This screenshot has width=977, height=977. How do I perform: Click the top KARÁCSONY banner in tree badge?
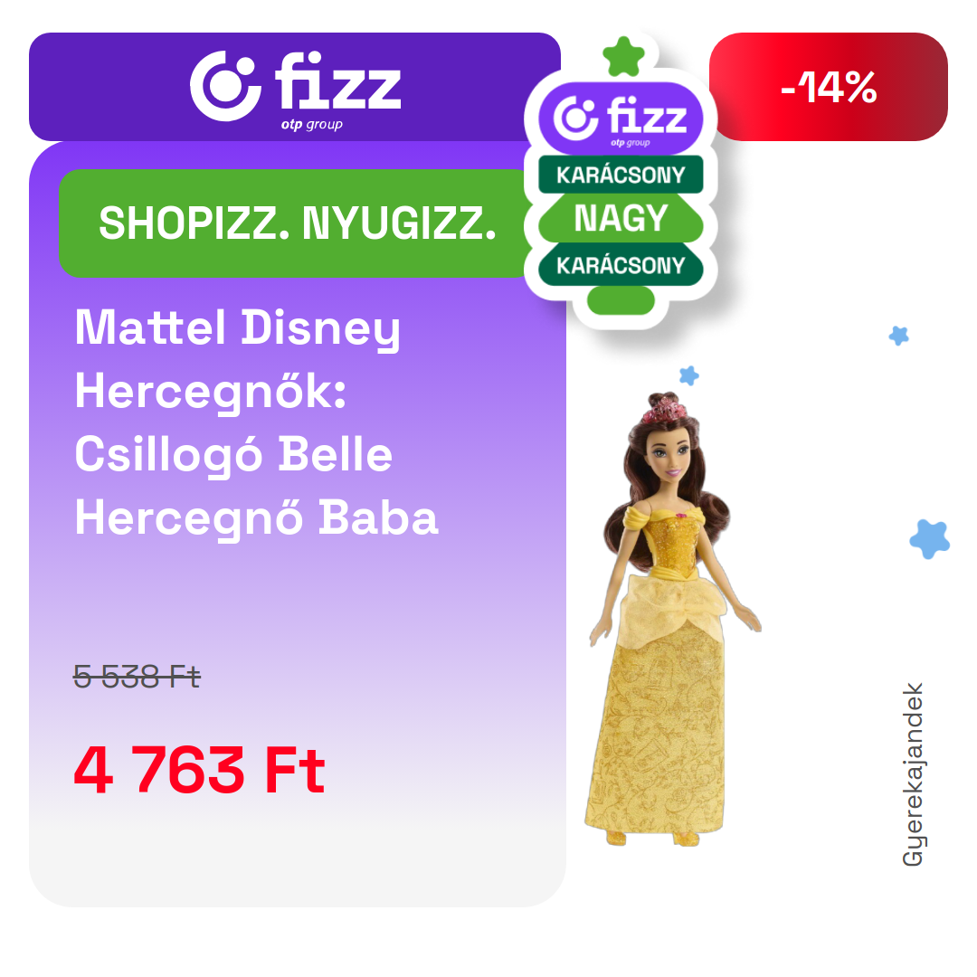coord(621,175)
